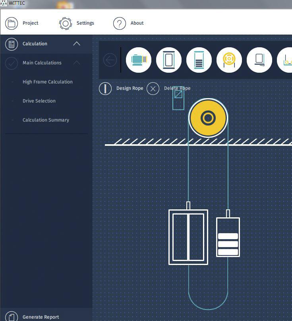The image size is (292, 321).
Task: Open High Frame Calculation
Action: point(48,82)
